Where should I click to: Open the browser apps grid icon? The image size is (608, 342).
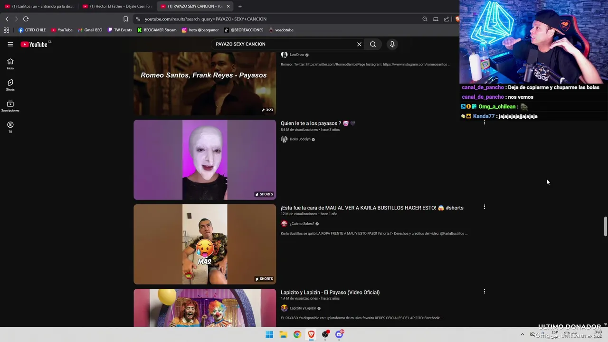coord(6,30)
